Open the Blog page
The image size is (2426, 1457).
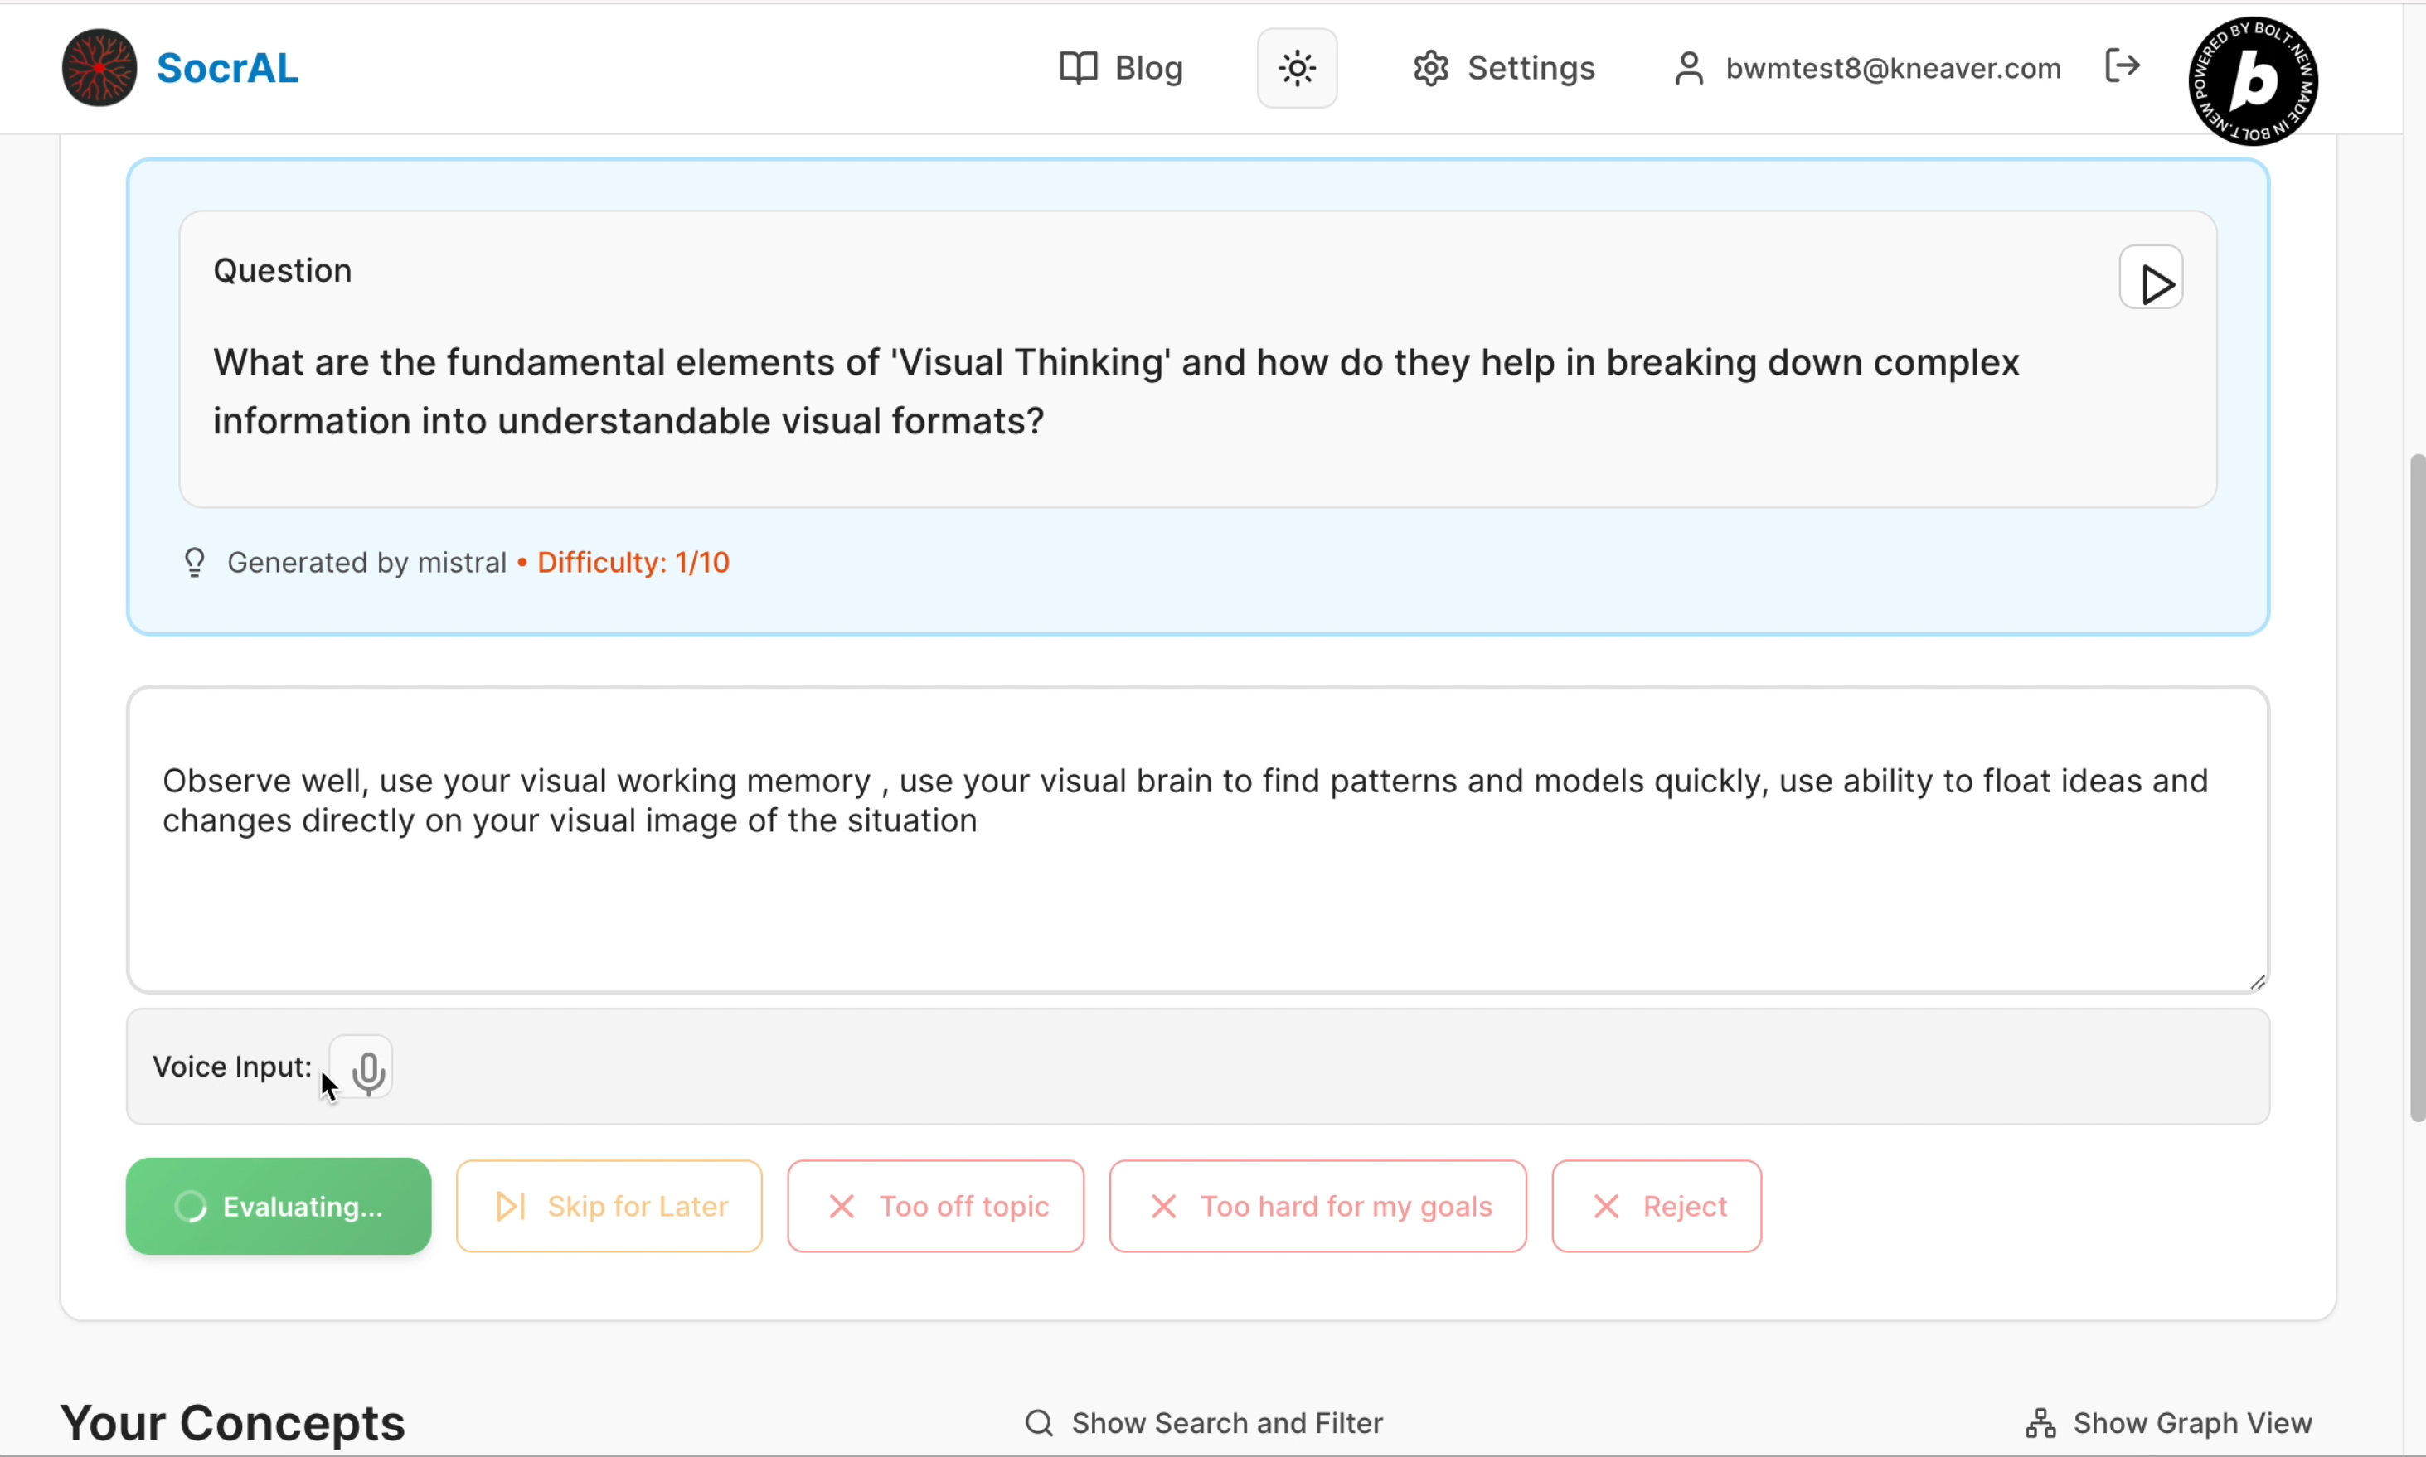1122,68
